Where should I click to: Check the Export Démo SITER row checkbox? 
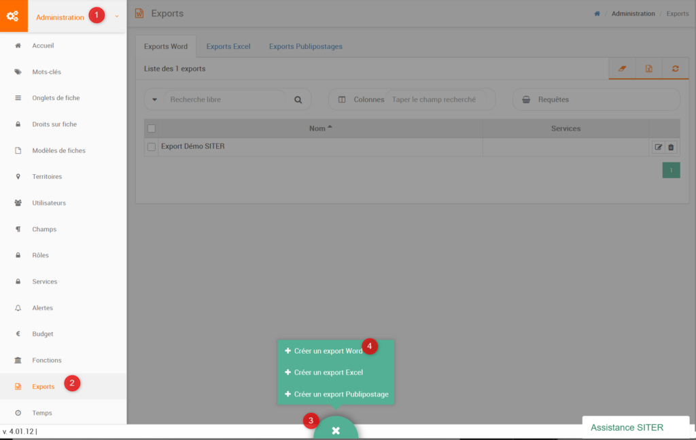(x=152, y=147)
